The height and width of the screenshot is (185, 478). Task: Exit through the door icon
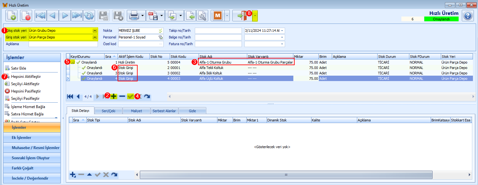click(242, 15)
